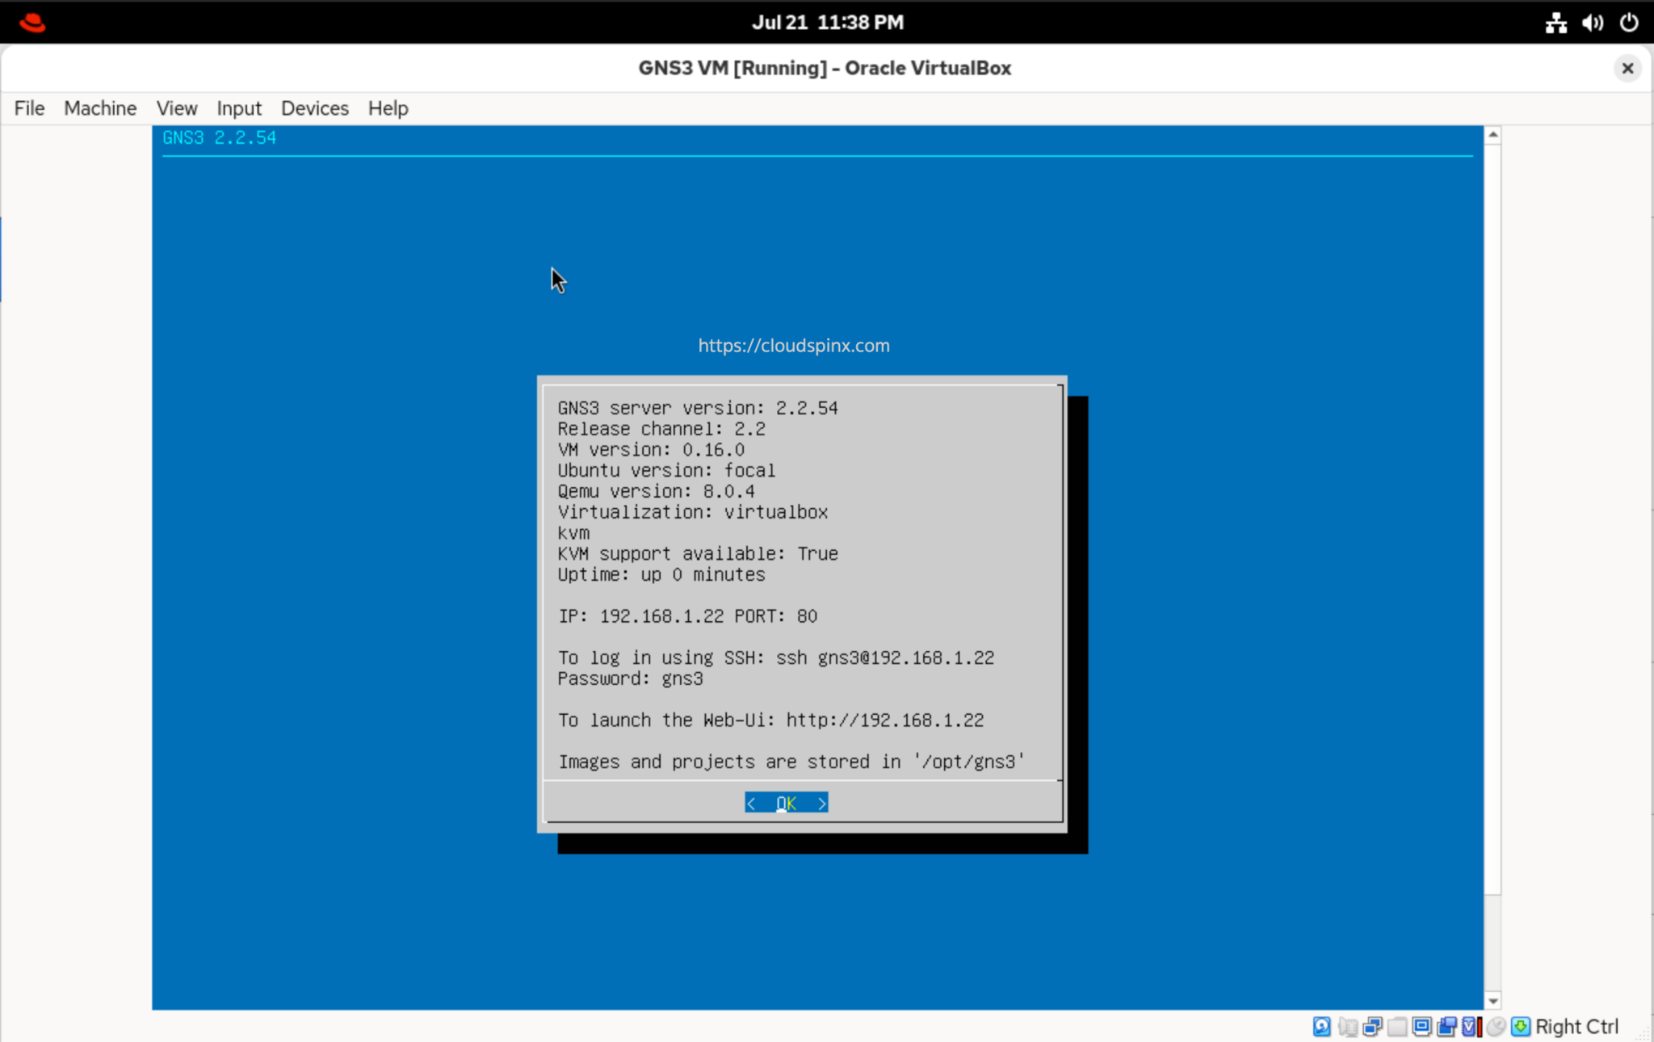Select the Devices menu
Viewport: 1654px width, 1042px height.
click(314, 107)
